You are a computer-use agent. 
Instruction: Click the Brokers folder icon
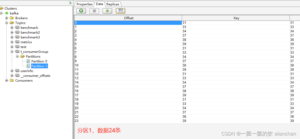click(12, 18)
